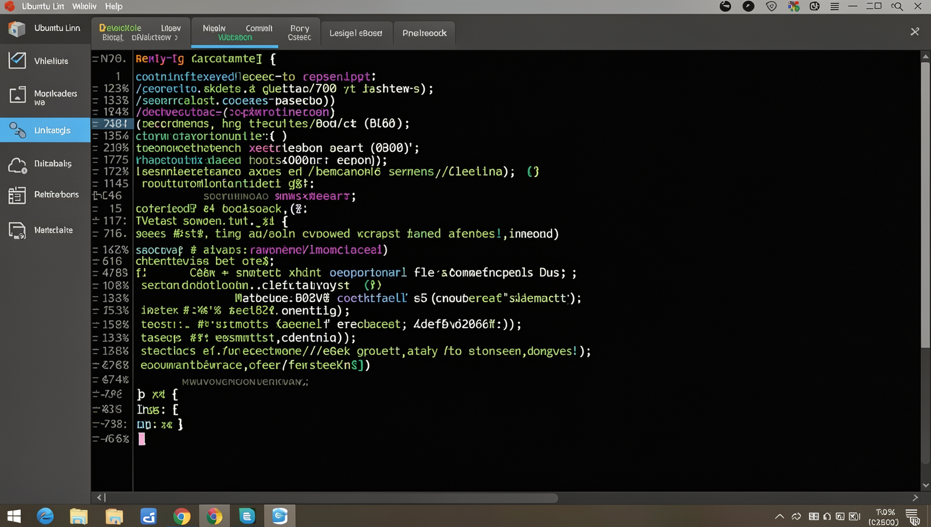Viewport: 931px width, 527px height.
Task: Toggle the fold marker beside line 123%
Action: click(95, 89)
